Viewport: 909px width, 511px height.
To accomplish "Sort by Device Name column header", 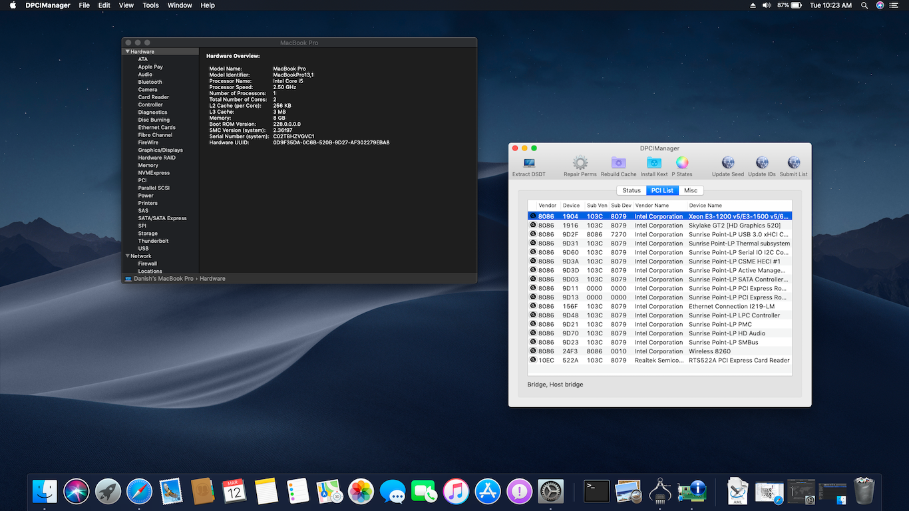I will tap(705, 206).
